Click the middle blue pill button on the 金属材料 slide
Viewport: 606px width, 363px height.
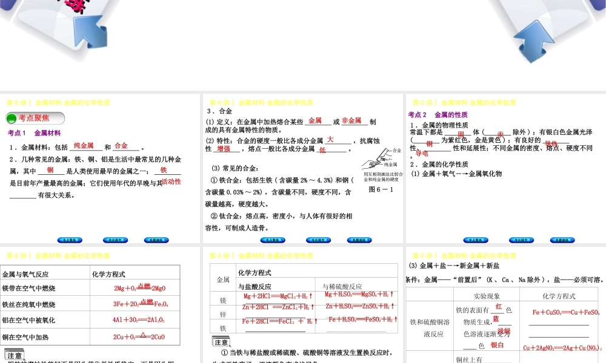click(x=115, y=240)
